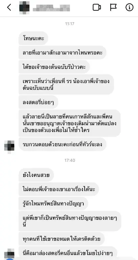Select message 'รู้จักไหมทรัพย์สินทางปัญญา'
The width and height of the screenshot is (138, 260).
pos(53,204)
